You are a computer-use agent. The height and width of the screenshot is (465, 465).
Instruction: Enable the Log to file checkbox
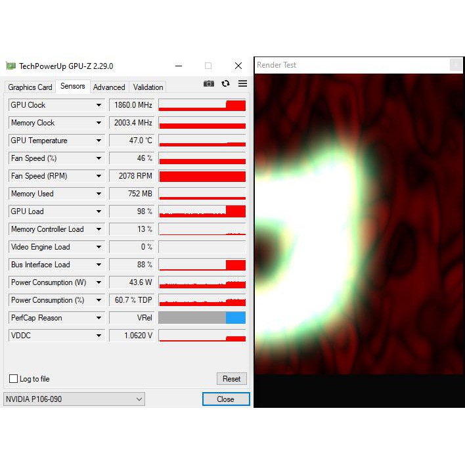pyautogui.click(x=13, y=379)
